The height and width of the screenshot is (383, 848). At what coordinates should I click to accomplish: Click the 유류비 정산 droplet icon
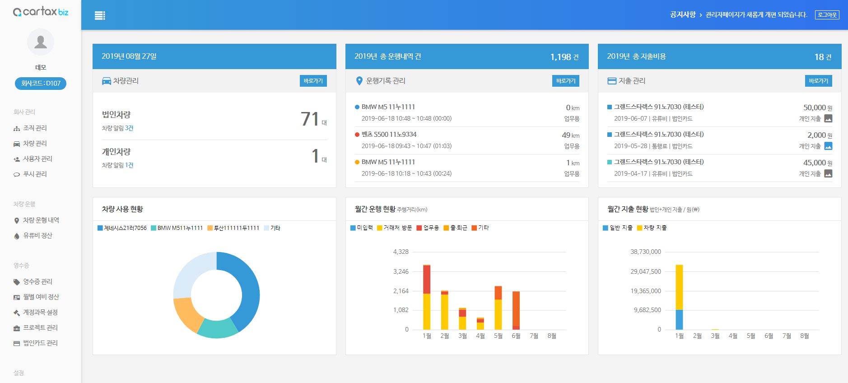point(17,236)
